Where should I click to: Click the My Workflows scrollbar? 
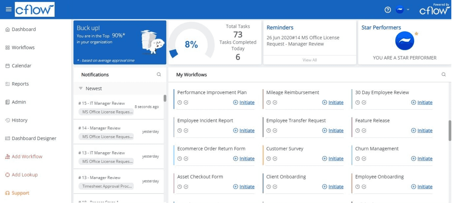coord(450,129)
